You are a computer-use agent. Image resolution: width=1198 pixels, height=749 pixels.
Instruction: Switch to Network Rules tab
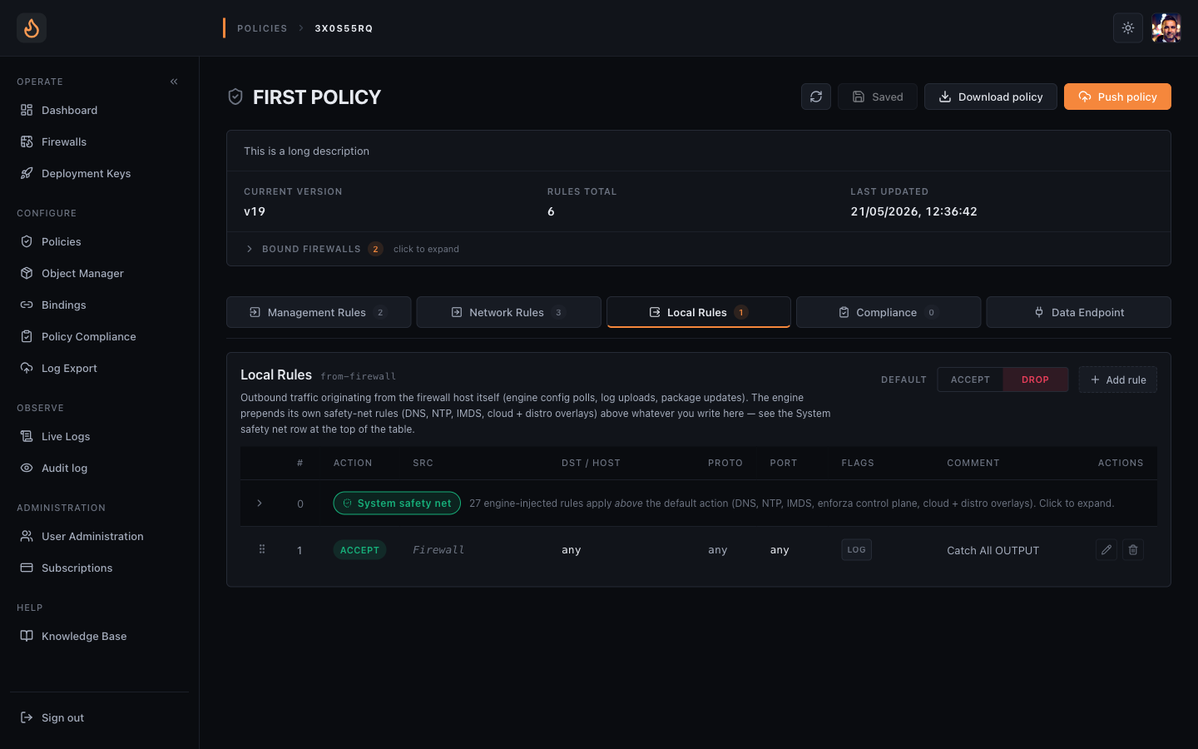tap(508, 312)
